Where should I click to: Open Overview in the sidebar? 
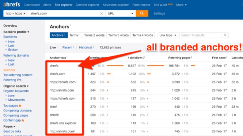[x=10, y=26]
